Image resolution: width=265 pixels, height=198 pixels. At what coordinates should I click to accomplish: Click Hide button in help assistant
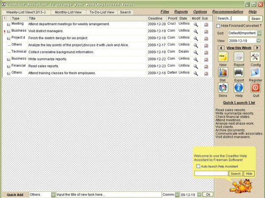click(x=249, y=174)
